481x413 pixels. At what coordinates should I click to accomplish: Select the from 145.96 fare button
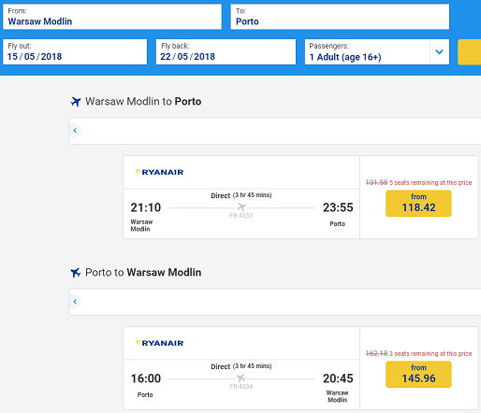[418, 374]
